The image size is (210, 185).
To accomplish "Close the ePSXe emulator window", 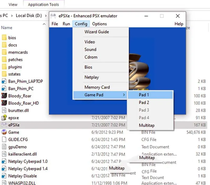I will 178,16.
